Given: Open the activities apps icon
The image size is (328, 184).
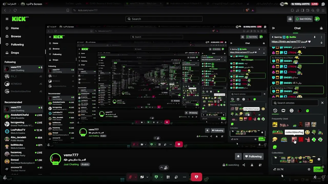Looking at the screenshot, I should tap(168, 177).
